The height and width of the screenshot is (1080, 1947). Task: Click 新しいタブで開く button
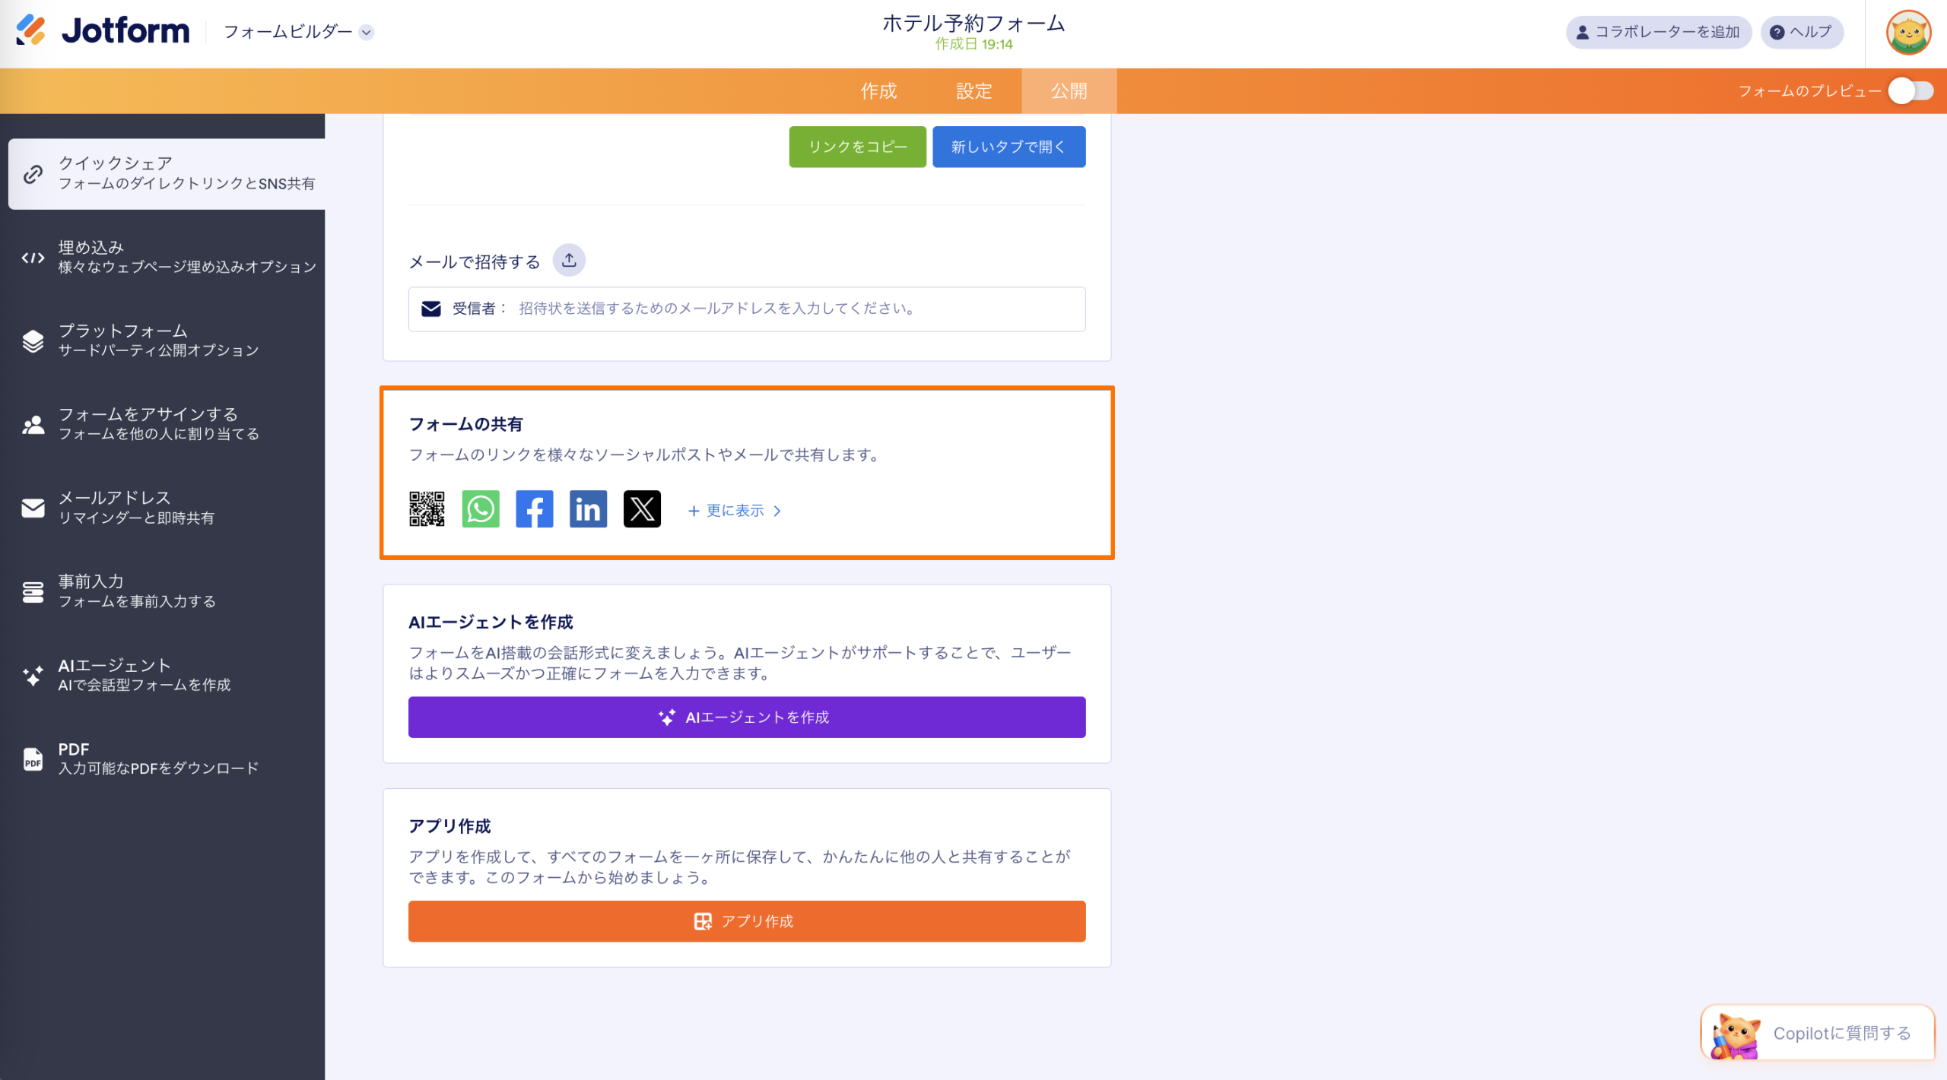click(x=1008, y=147)
